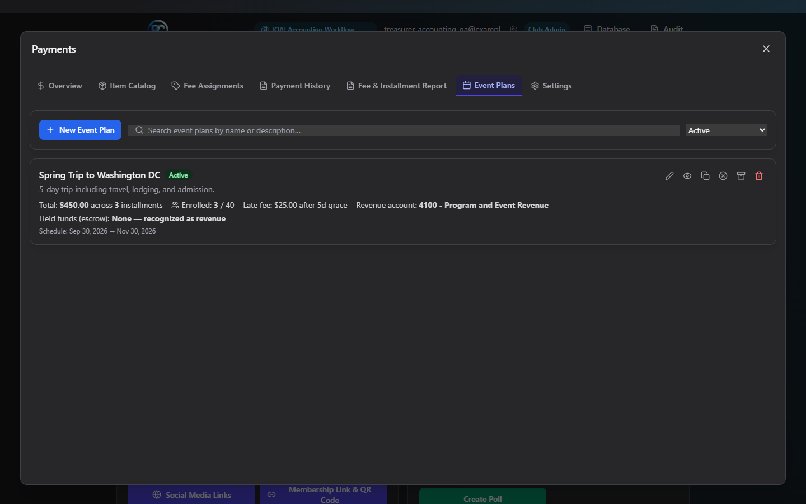Click the Enrolled 3 / 40 count
The height and width of the screenshot is (504, 806).
[203, 206]
